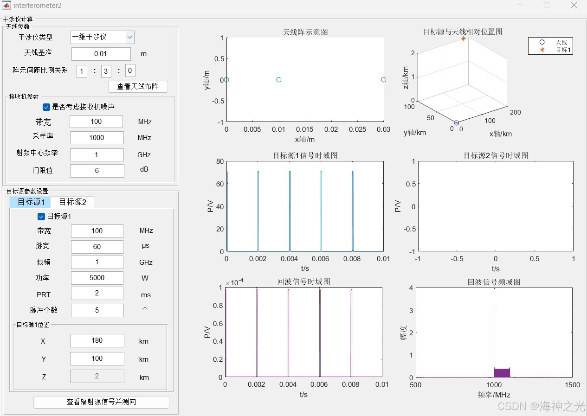The height and width of the screenshot is (416, 587).
Task: Minimize the interferometer2 window
Action: (520, 6)
